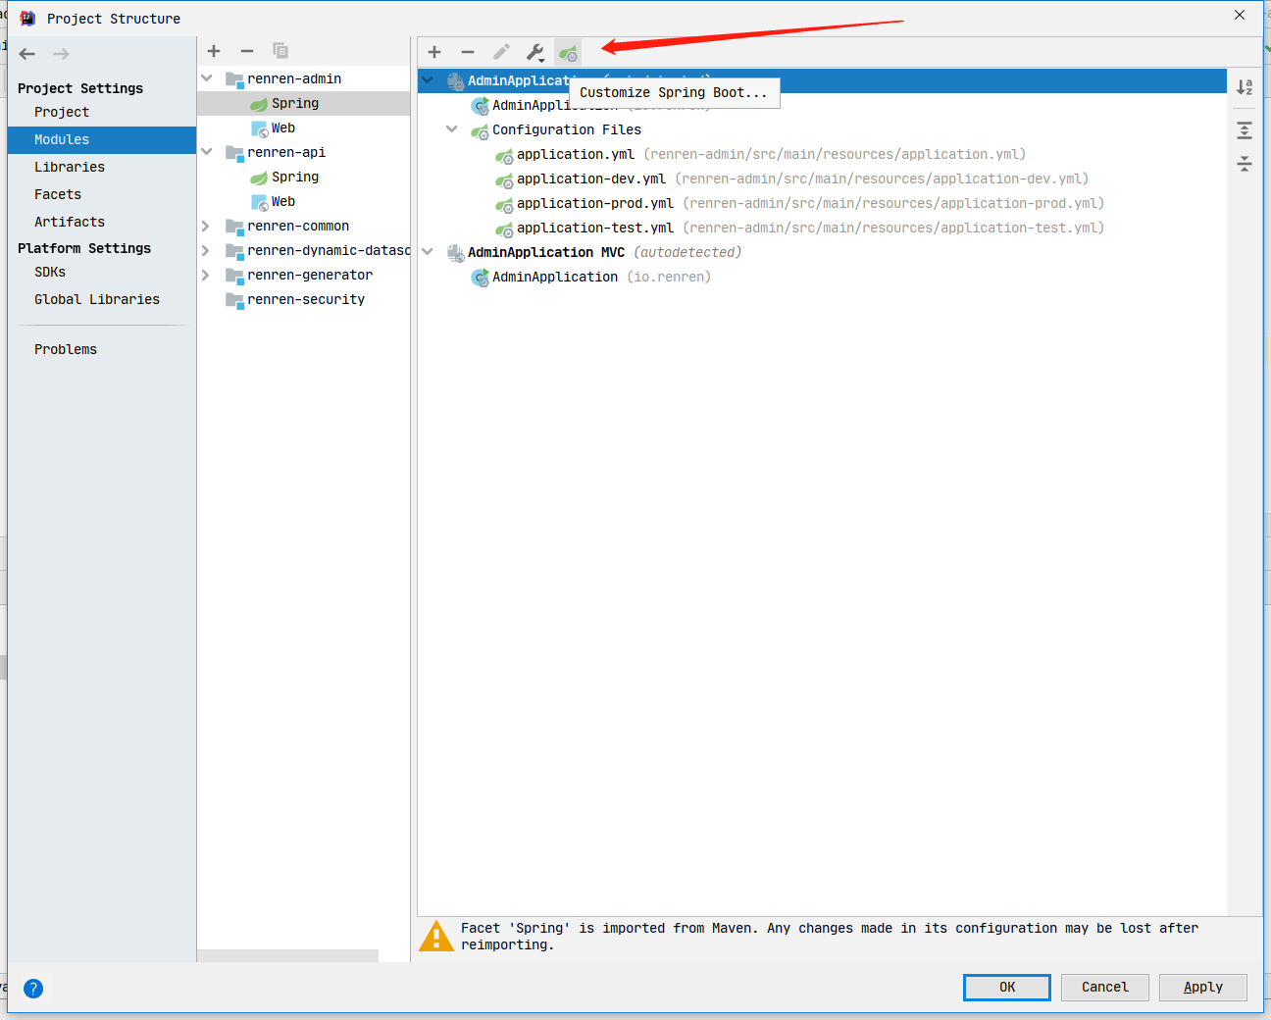The height and width of the screenshot is (1020, 1271).
Task: Select Libraries under Project Settings
Action: pyautogui.click(x=70, y=167)
